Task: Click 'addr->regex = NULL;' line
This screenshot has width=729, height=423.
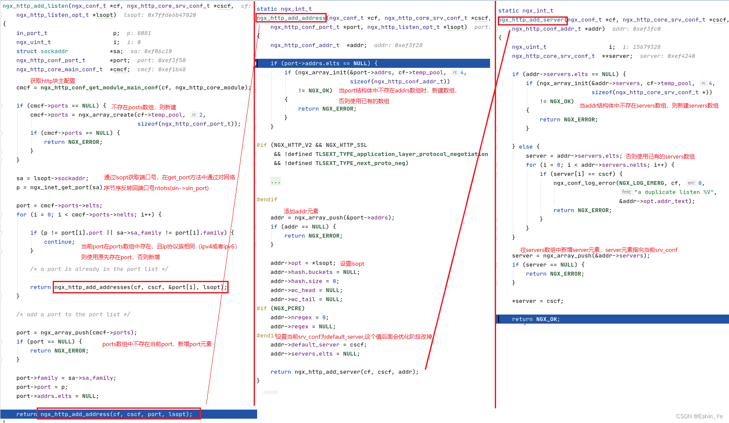Action: [x=303, y=327]
